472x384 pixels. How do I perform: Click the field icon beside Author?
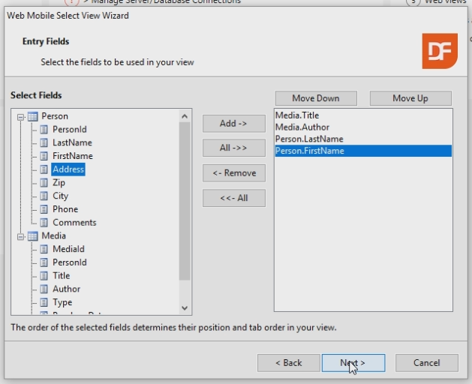44,289
